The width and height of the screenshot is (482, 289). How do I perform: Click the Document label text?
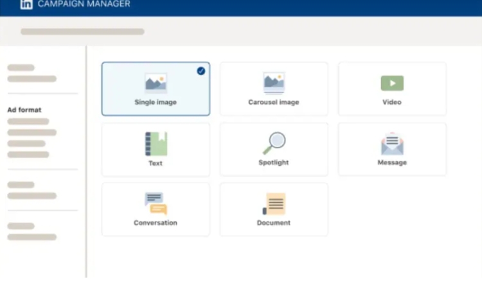point(274,223)
